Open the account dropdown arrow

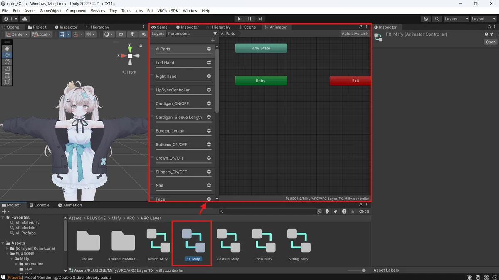point(16,19)
